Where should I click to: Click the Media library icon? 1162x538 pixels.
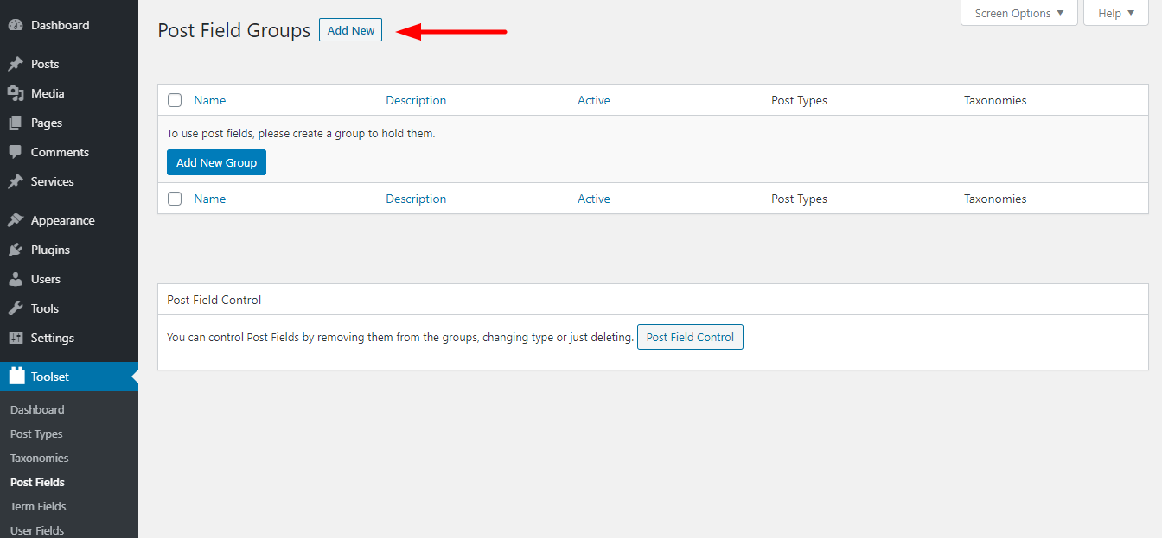(x=16, y=93)
